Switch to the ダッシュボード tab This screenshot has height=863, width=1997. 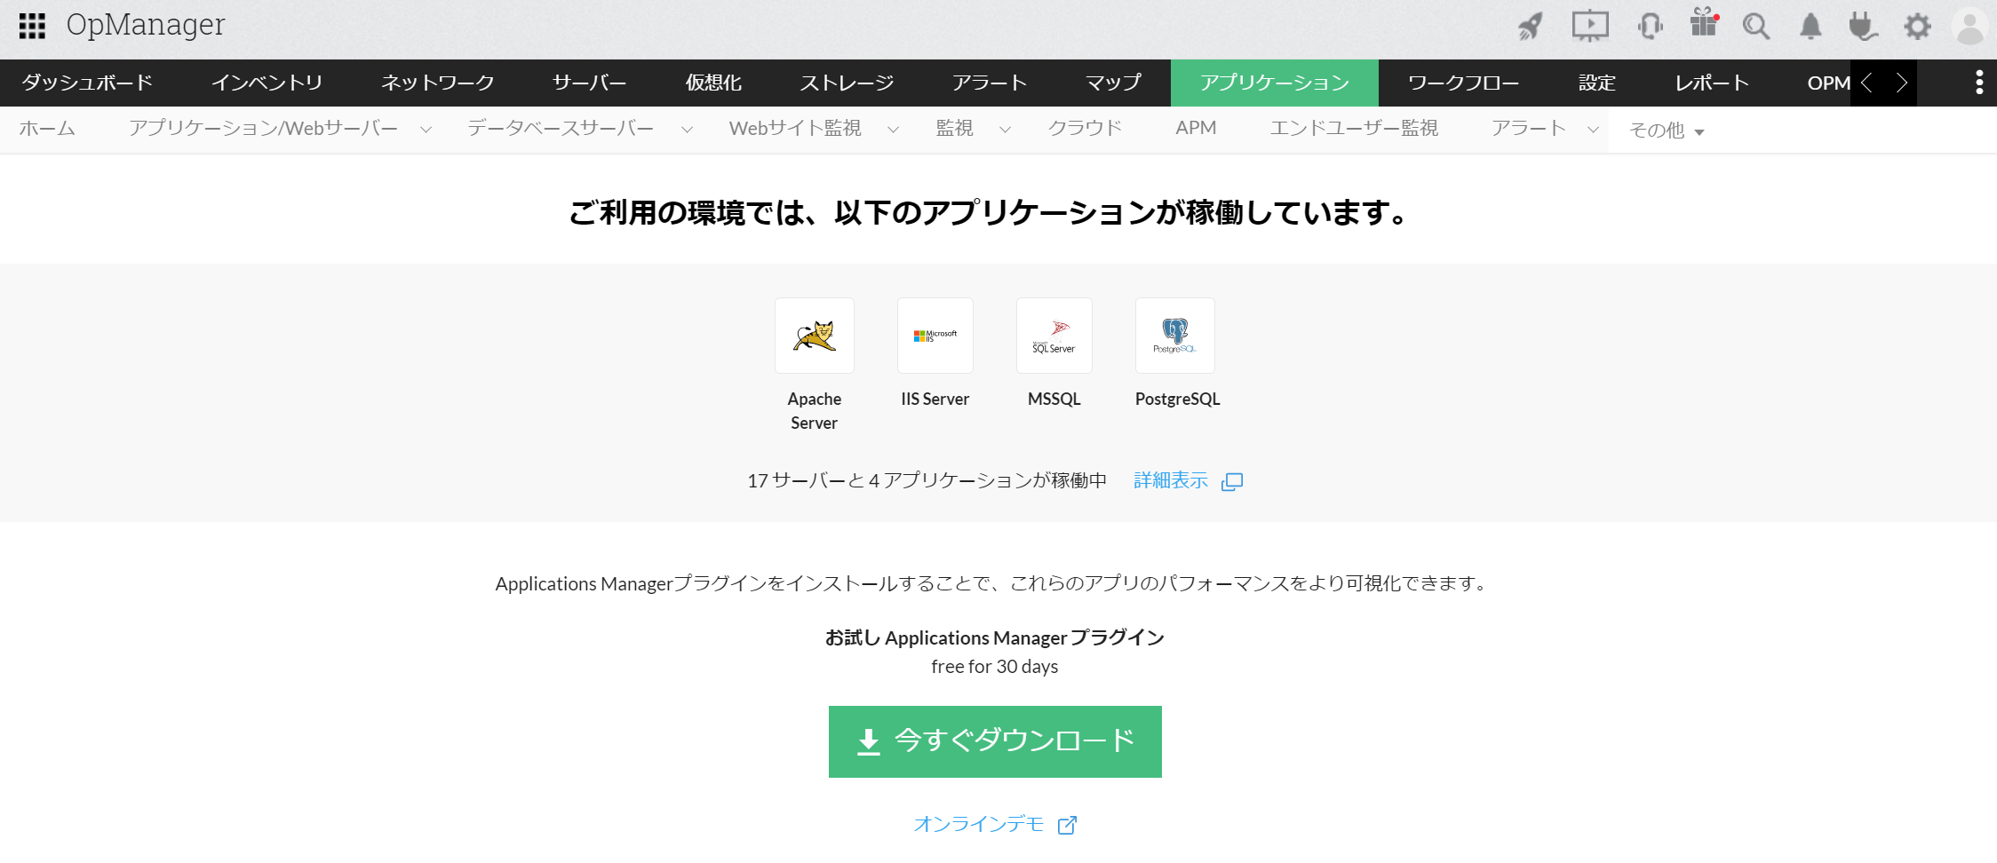coord(87,83)
